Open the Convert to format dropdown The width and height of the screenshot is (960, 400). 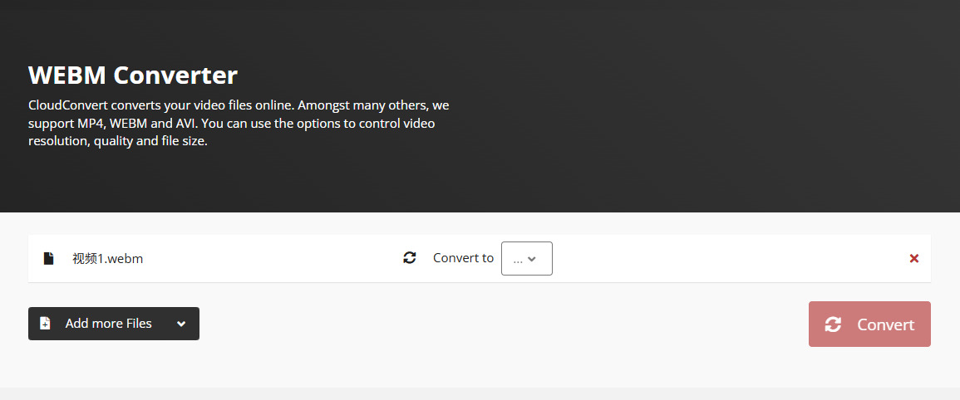click(x=526, y=258)
